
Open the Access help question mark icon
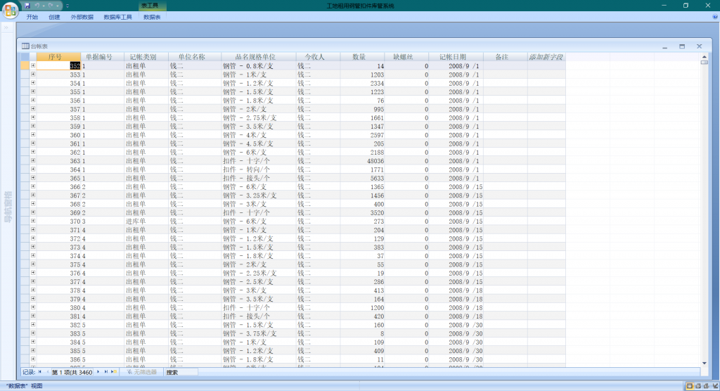[x=714, y=16]
